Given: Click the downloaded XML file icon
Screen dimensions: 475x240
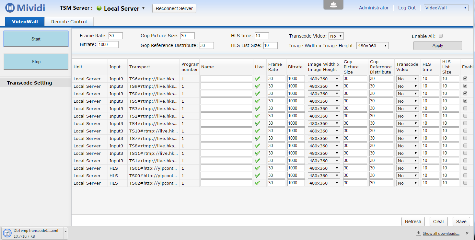Looking at the screenshot, I should point(7,233).
